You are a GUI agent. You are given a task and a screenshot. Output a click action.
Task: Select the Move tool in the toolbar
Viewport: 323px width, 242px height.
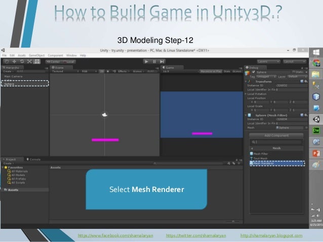pyautogui.click(x=14, y=62)
